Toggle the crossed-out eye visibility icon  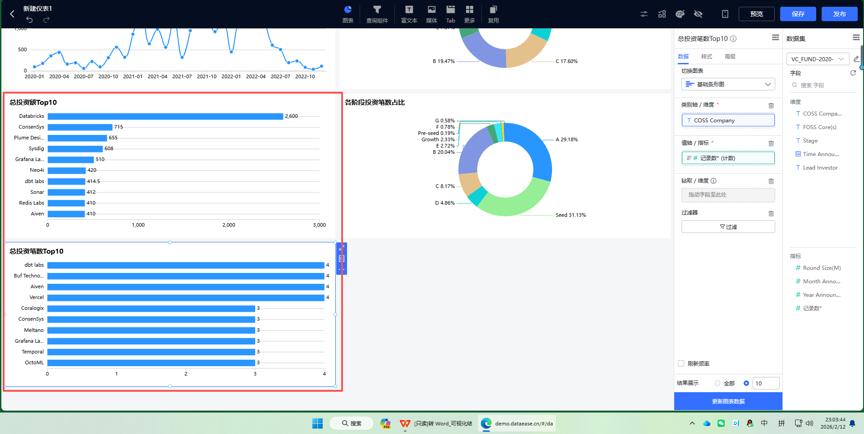[x=698, y=14]
